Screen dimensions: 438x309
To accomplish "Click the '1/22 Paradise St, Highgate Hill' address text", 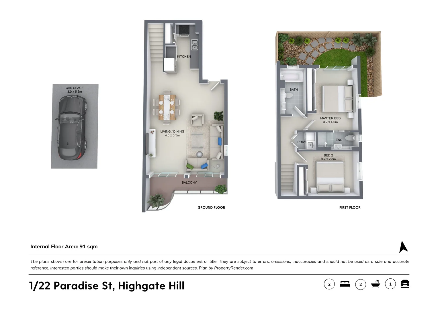I will pos(107,286).
